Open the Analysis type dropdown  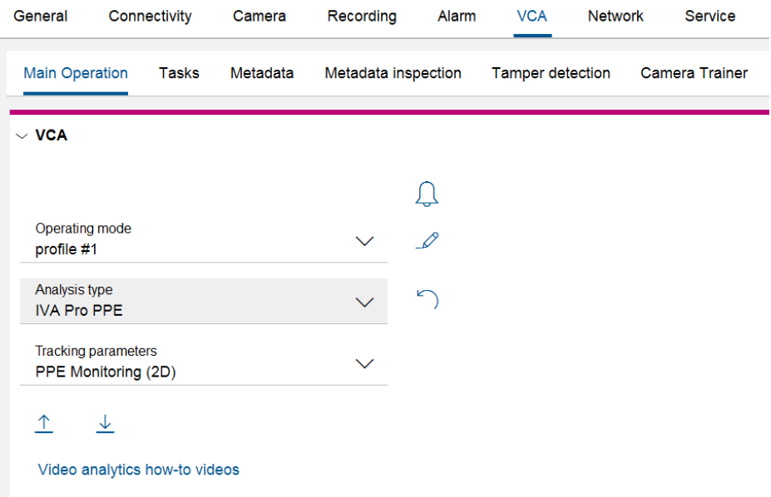[x=364, y=302]
